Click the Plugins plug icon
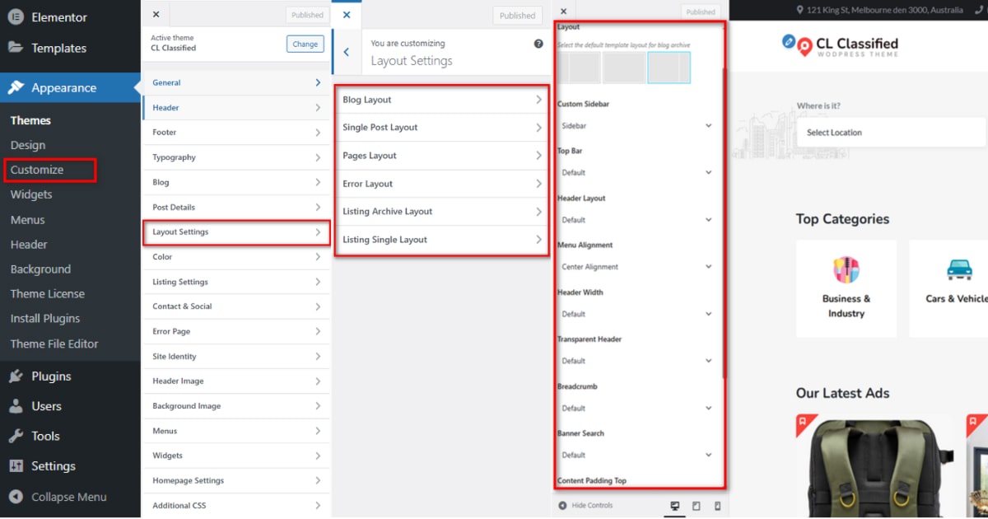The height and width of the screenshot is (519, 988). (16, 376)
